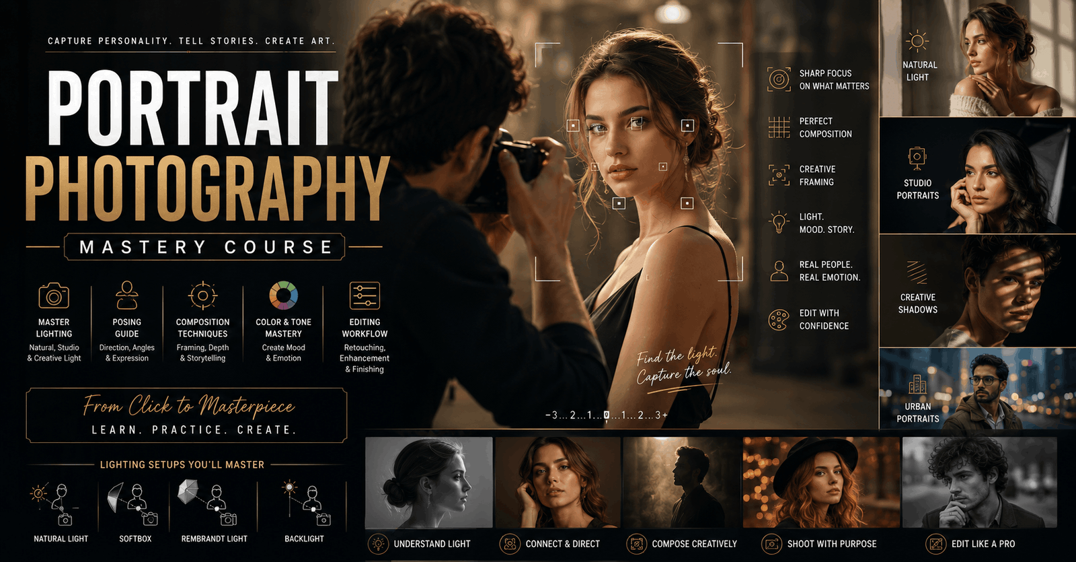
Task: Click the Capture Personality tagline text
Action: point(191,41)
